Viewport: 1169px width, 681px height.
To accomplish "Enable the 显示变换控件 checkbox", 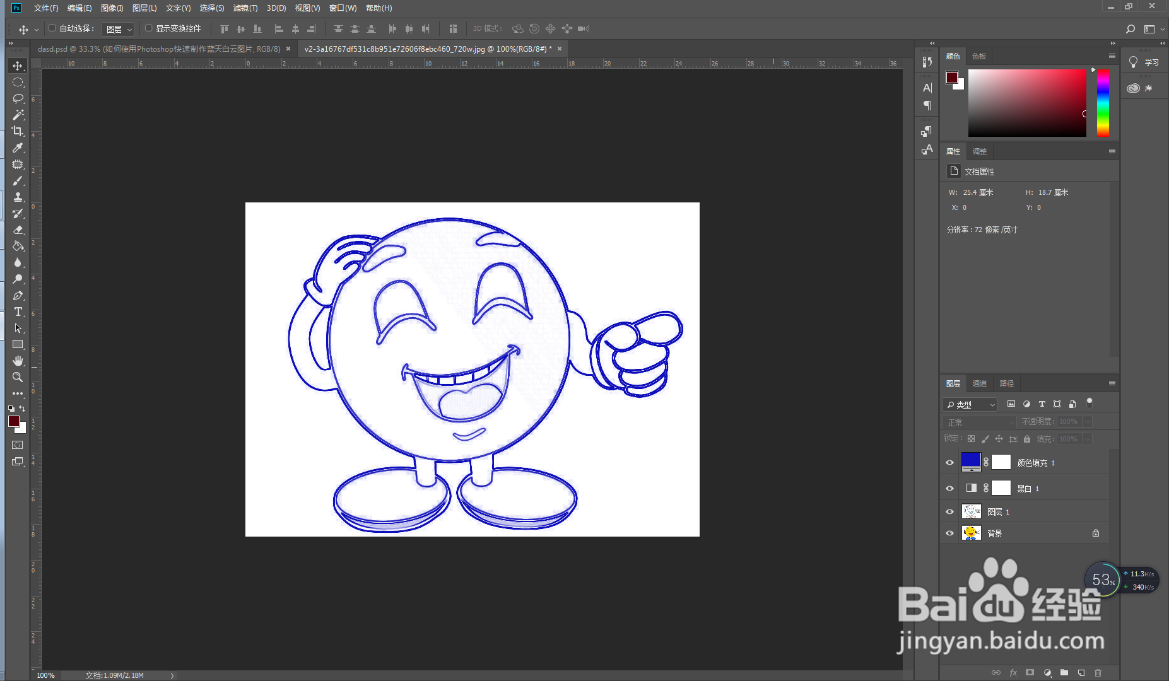I will coord(149,28).
